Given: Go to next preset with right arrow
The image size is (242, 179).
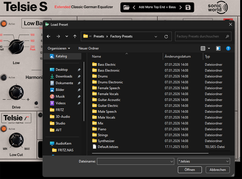Looking at the screenshot, I should point(181,7).
